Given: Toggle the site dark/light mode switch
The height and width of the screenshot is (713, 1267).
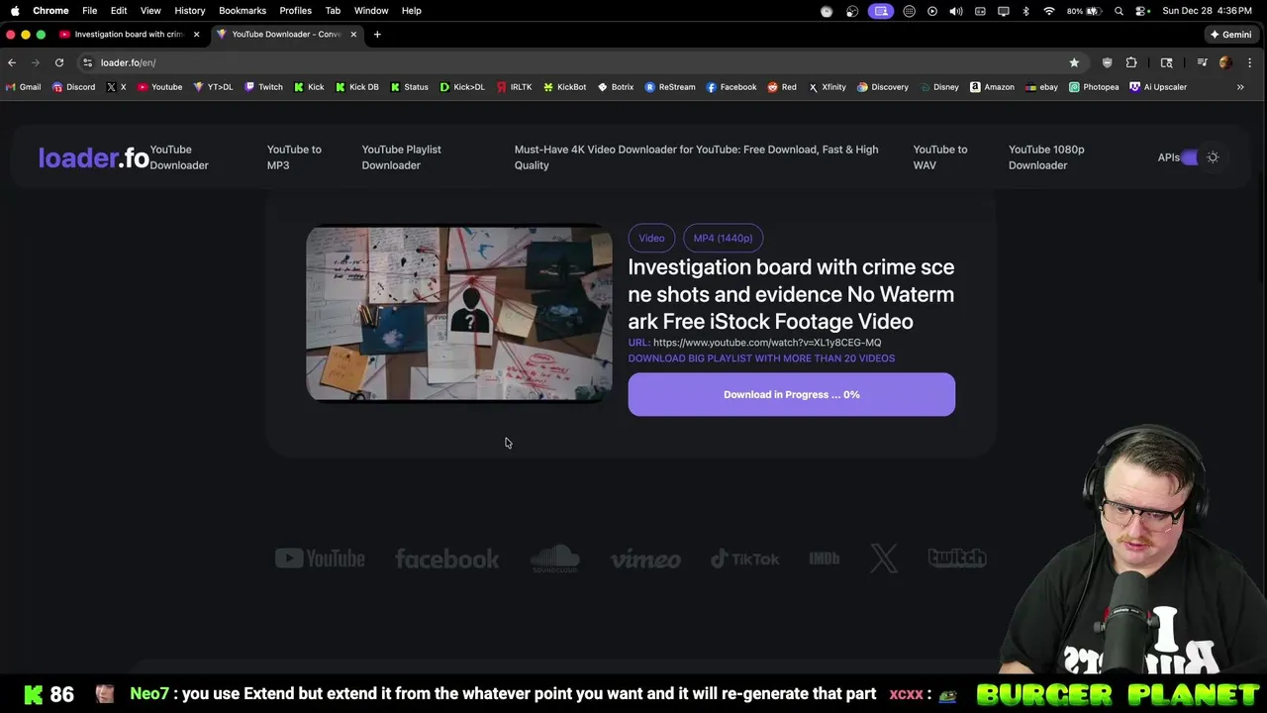Looking at the screenshot, I should click(1191, 157).
